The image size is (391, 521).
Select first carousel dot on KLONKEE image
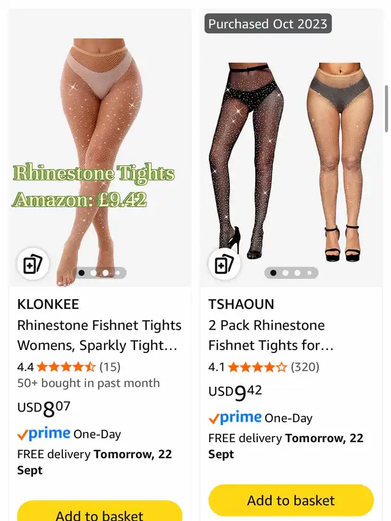pos(81,273)
